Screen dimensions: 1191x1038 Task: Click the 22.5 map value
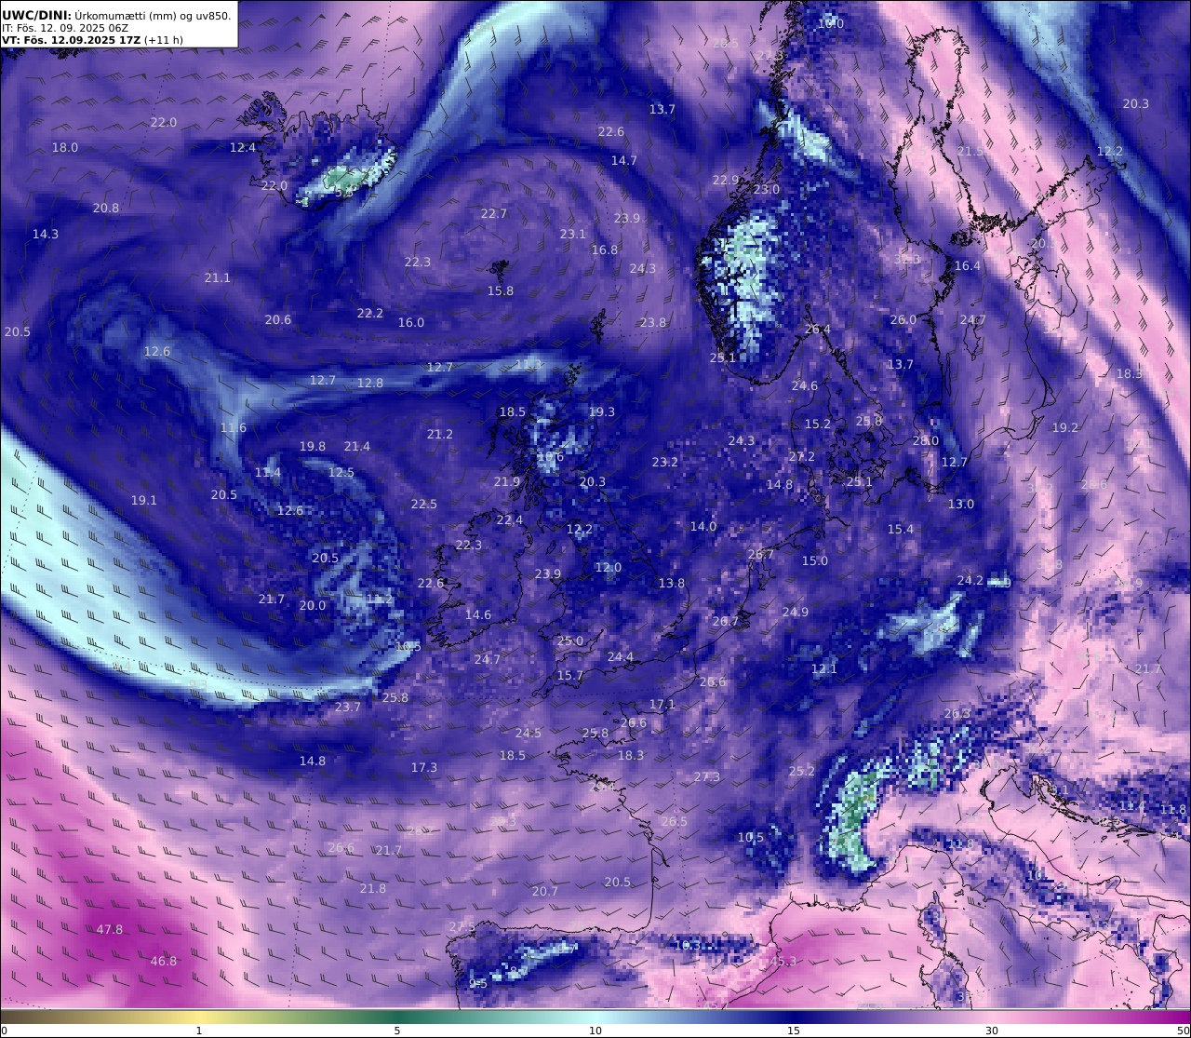click(424, 505)
